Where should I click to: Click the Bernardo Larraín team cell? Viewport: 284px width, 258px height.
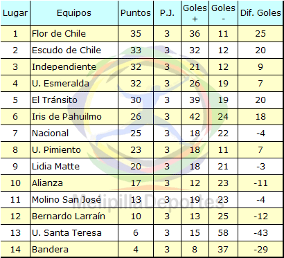click(74, 216)
